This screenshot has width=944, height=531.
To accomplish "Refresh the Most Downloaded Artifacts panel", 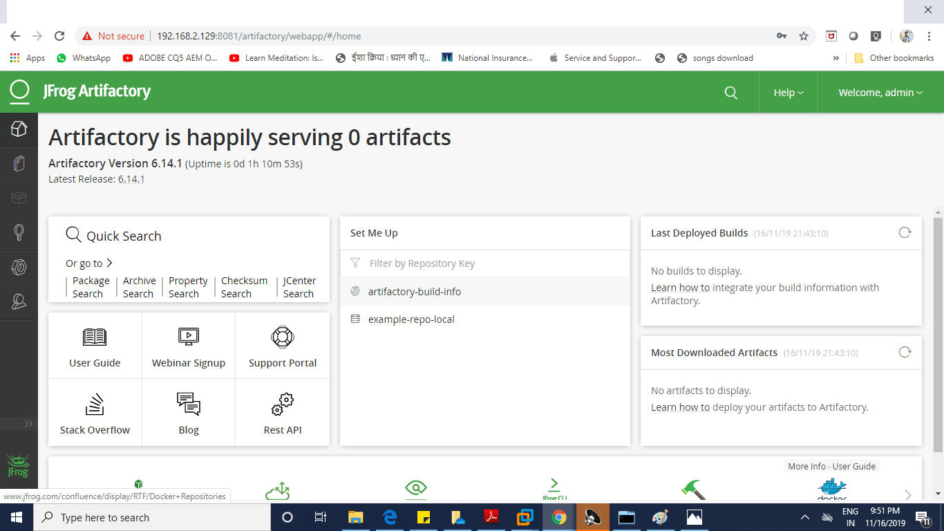I will point(905,353).
